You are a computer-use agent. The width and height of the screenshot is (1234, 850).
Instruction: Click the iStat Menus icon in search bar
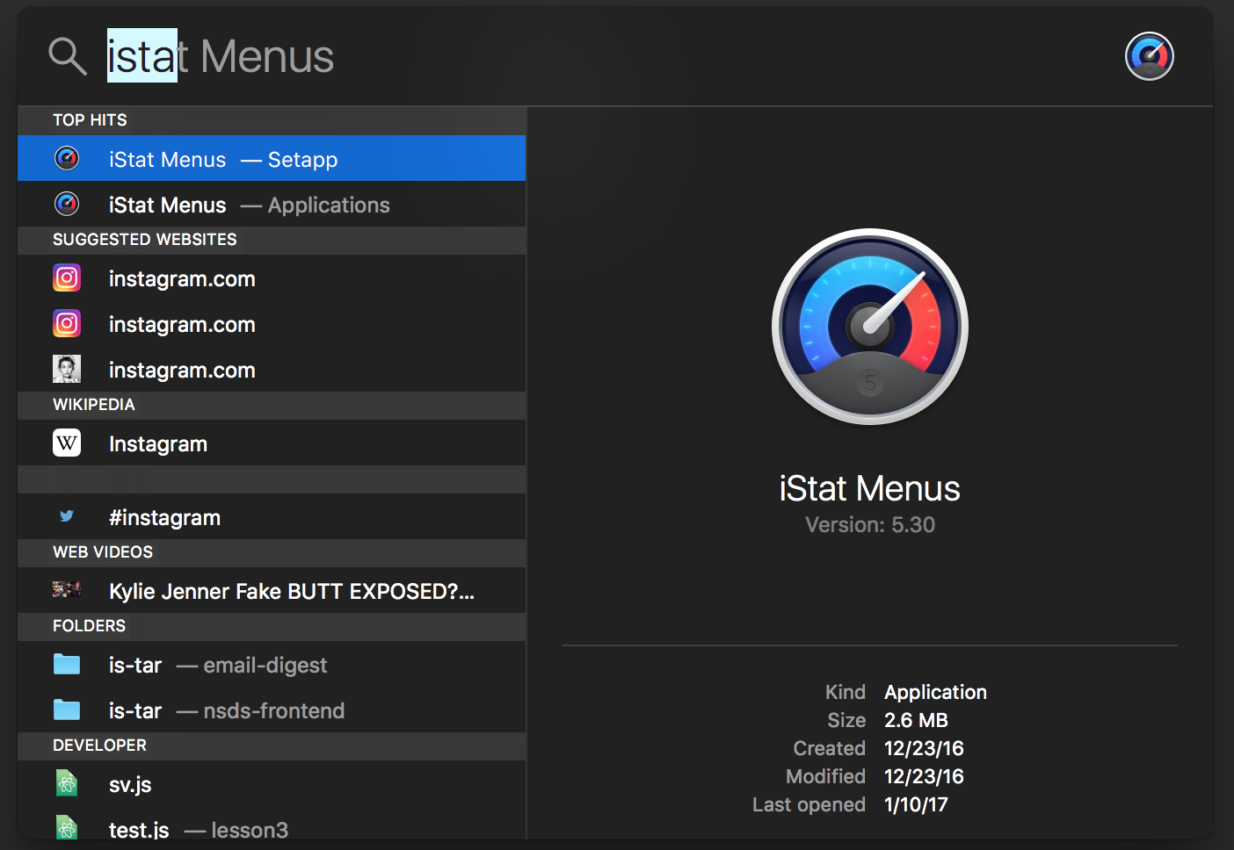1149,56
